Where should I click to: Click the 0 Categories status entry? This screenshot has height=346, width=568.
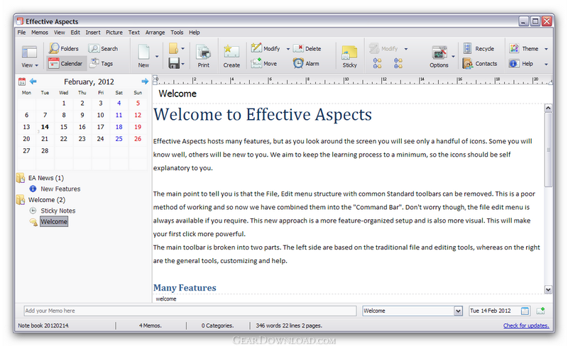click(x=217, y=325)
